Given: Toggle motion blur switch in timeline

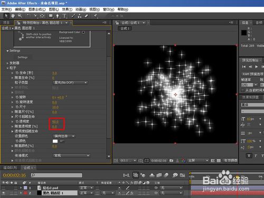Looking at the screenshot, I should (166, 175).
